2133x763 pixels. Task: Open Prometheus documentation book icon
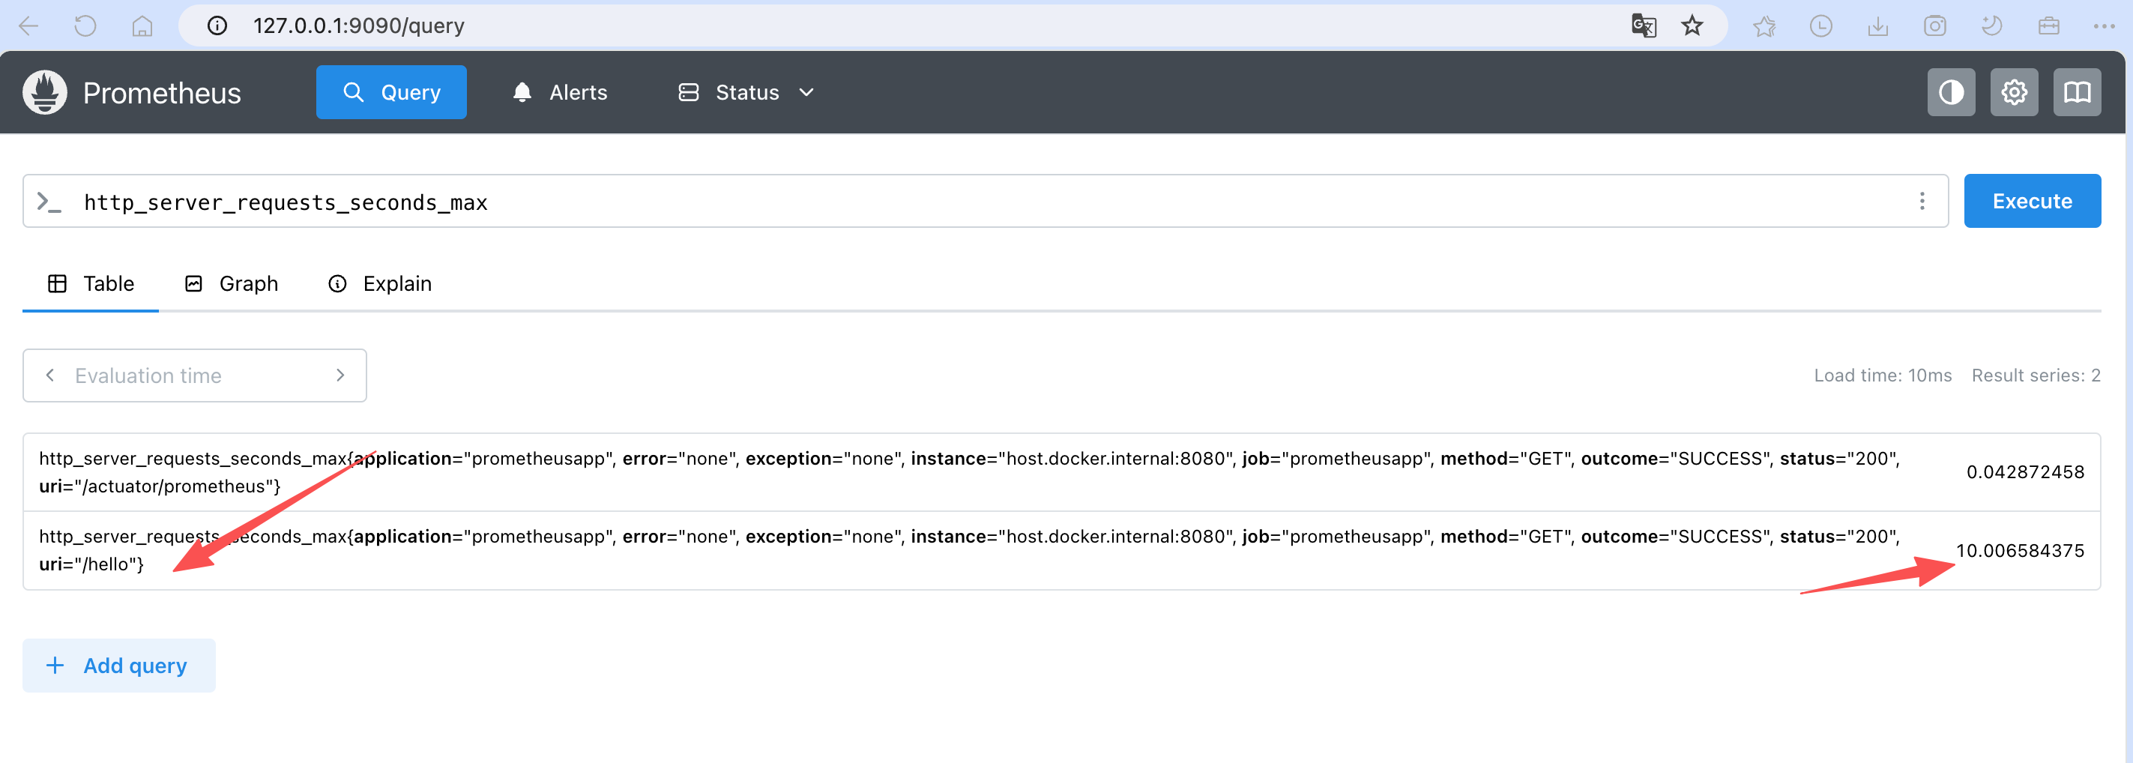tap(2077, 92)
